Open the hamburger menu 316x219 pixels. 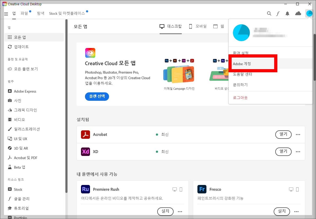click(6, 14)
